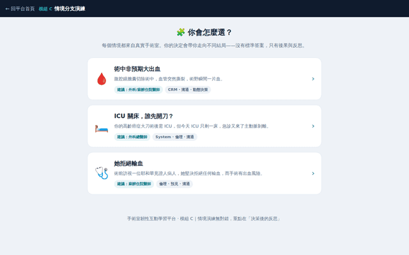Click the 模組 C breadcrumb label
The image size is (409, 255).
[45, 9]
